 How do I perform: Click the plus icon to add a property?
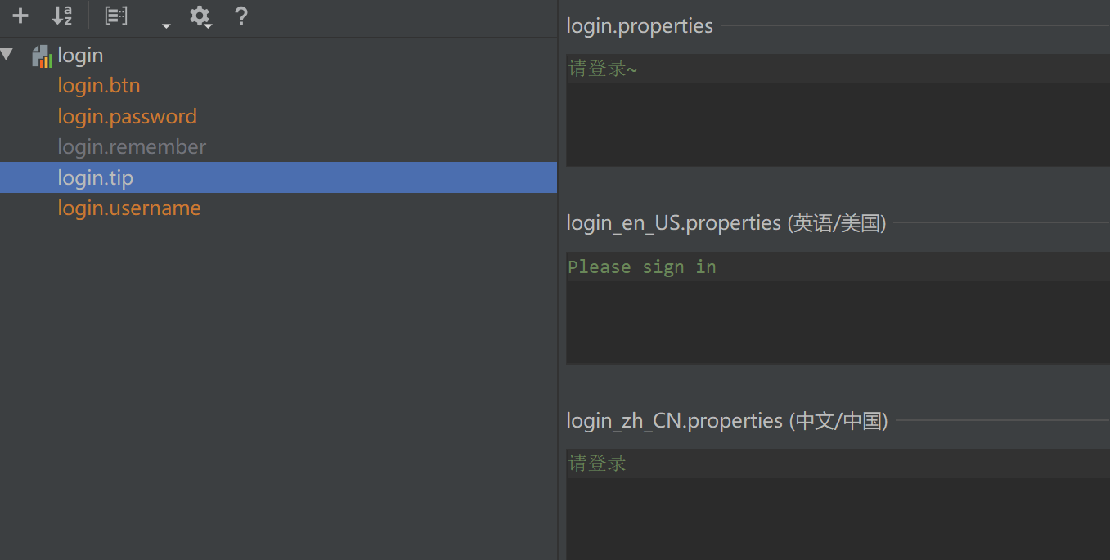tap(20, 16)
